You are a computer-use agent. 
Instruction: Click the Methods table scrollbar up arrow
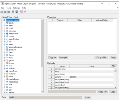[115, 69]
